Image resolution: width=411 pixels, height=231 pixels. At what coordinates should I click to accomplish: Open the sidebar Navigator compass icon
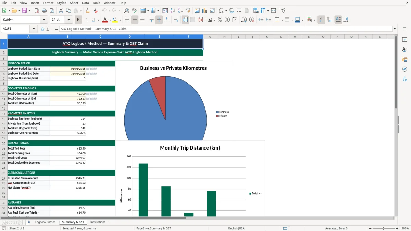click(x=404, y=69)
